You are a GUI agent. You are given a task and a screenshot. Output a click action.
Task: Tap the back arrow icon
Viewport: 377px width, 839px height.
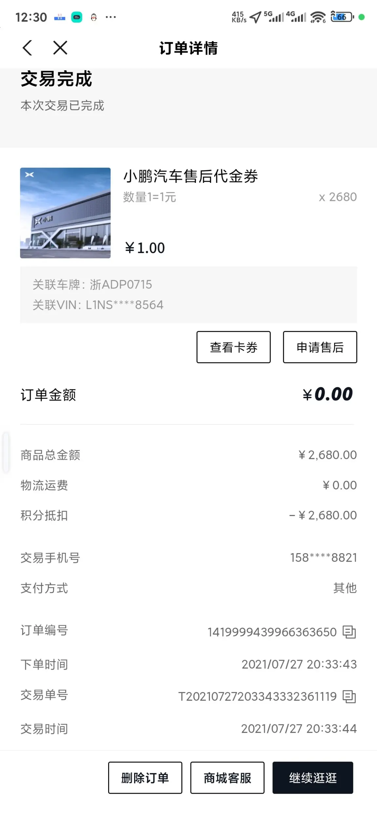click(28, 48)
